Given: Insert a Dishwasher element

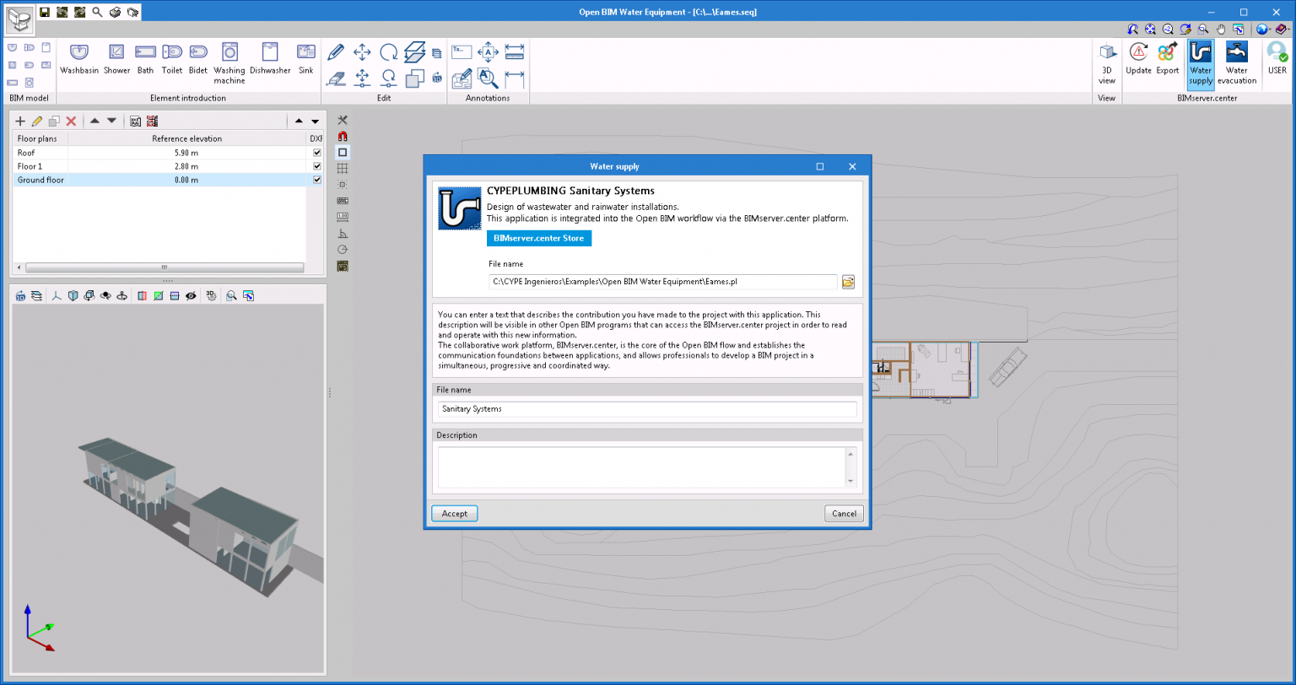Looking at the screenshot, I should [270, 59].
